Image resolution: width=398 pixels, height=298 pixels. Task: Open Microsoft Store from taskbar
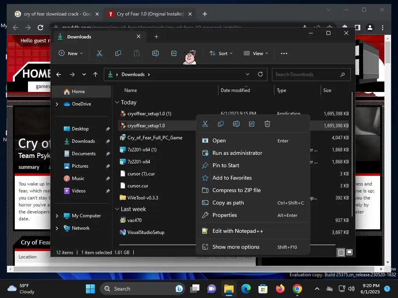coord(263,289)
